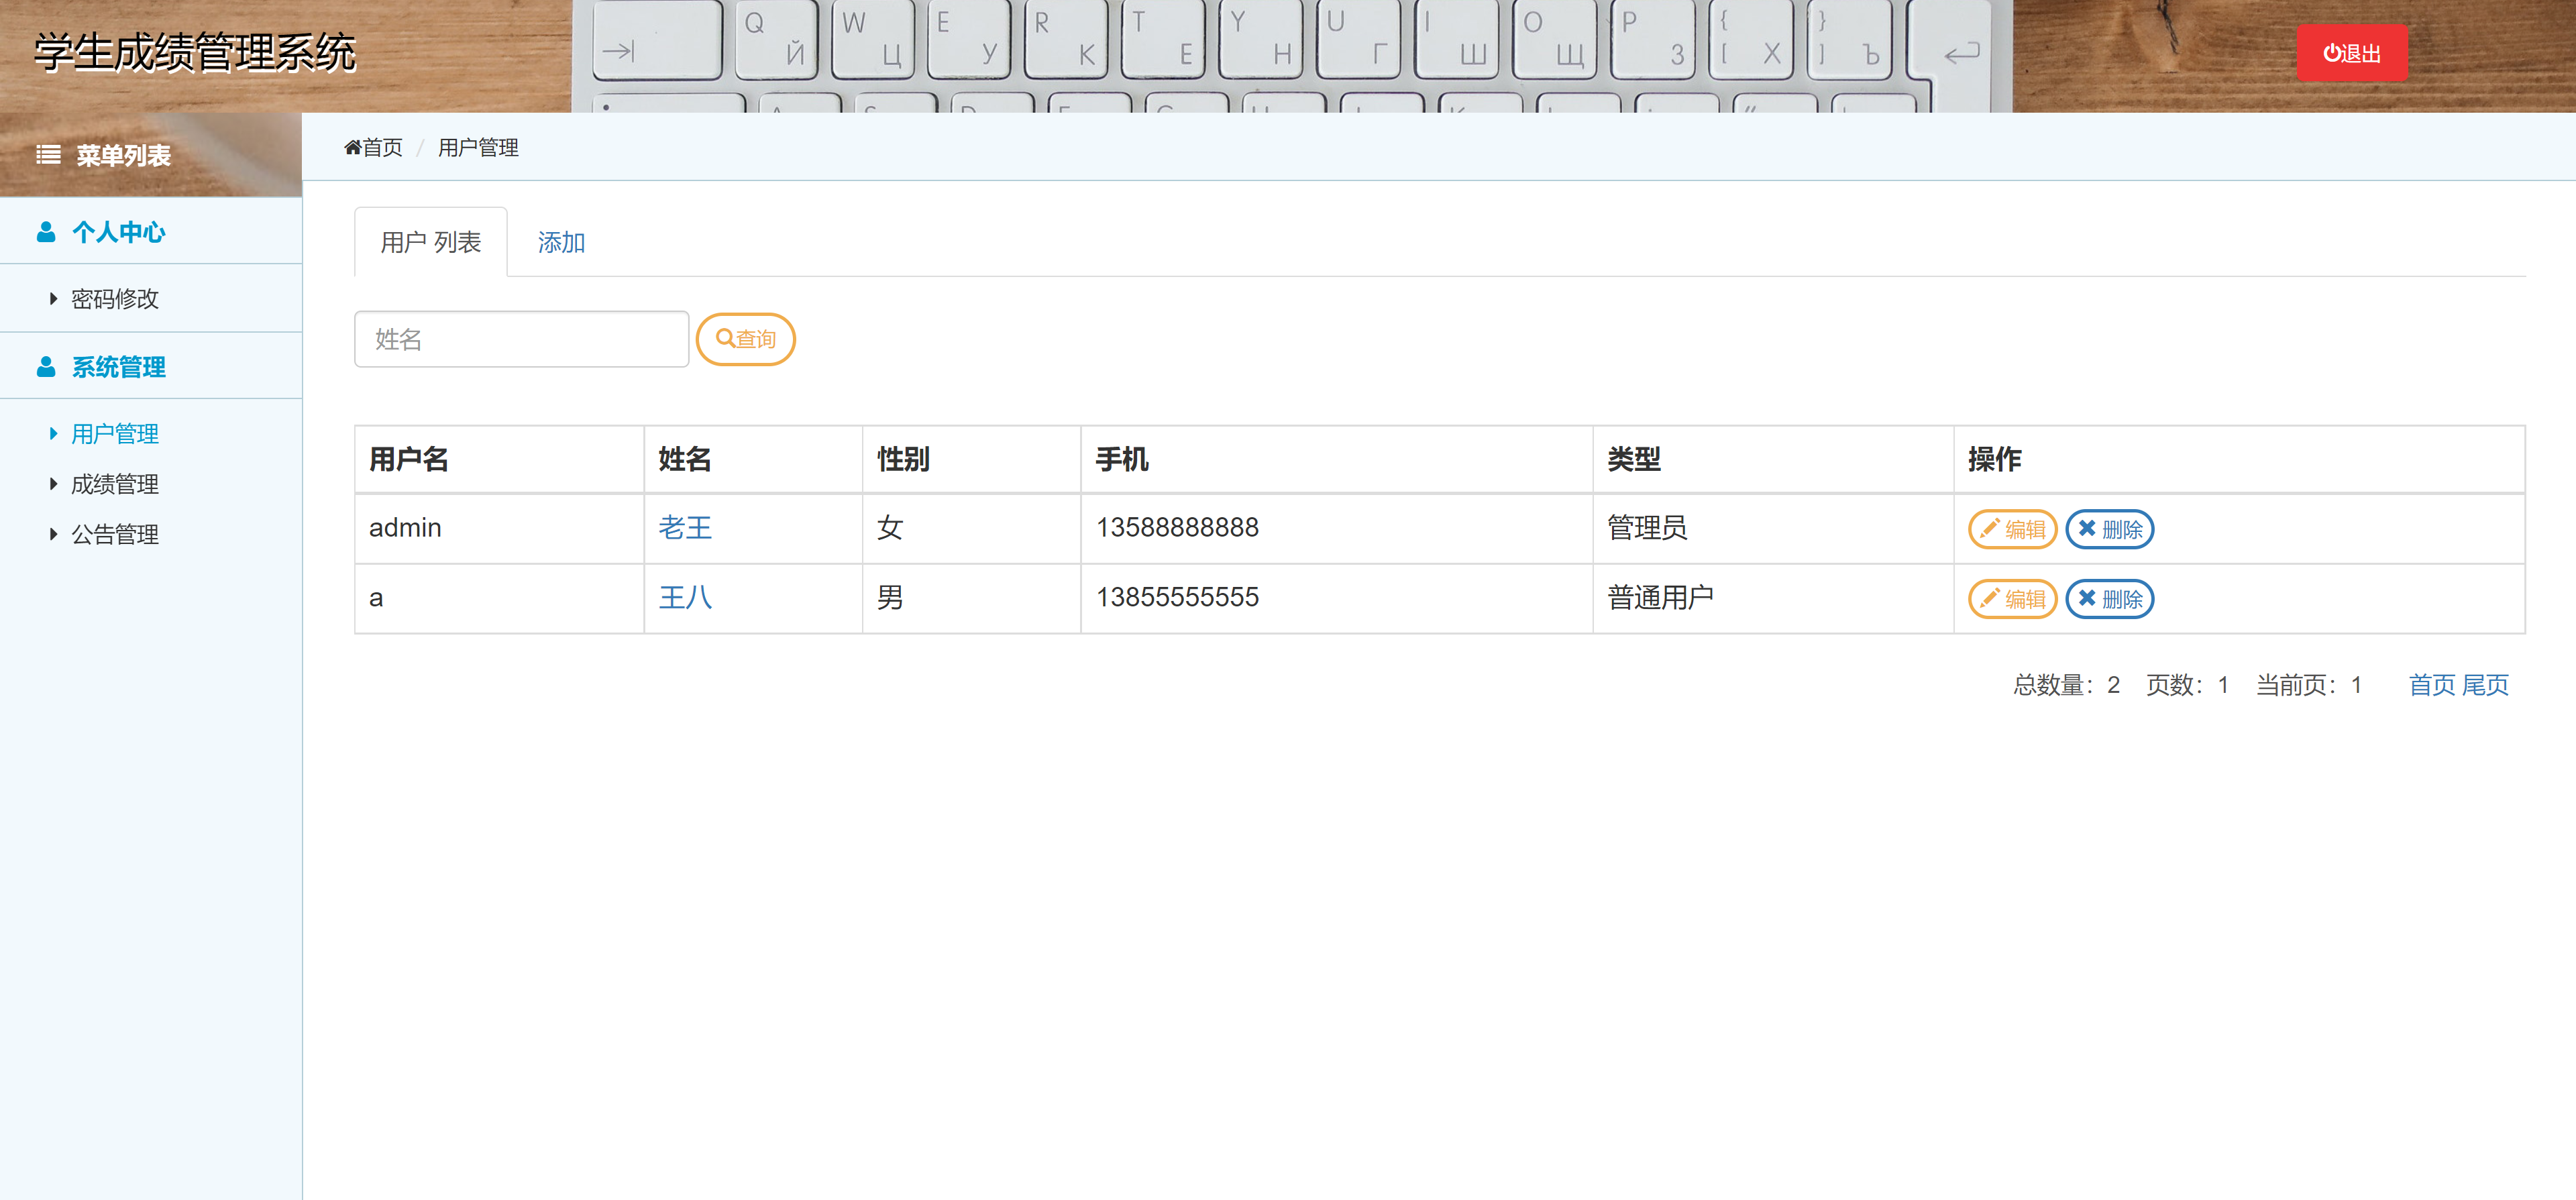Expand the 成绩管理 sidebar item
This screenshot has width=2576, height=1200.
(113, 484)
